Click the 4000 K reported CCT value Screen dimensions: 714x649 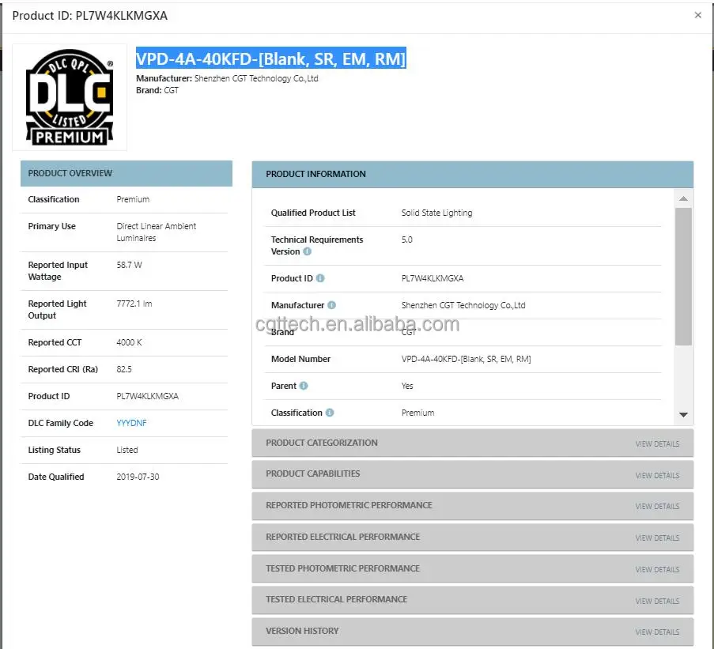point(130,342)
